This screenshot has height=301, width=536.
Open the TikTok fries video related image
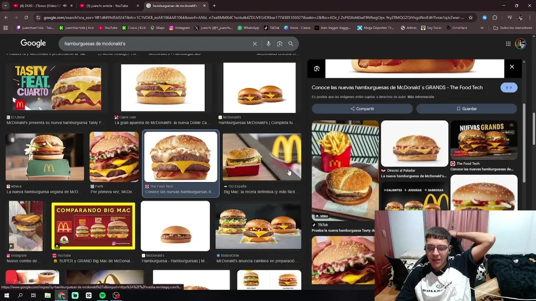(x=345, y=171)
